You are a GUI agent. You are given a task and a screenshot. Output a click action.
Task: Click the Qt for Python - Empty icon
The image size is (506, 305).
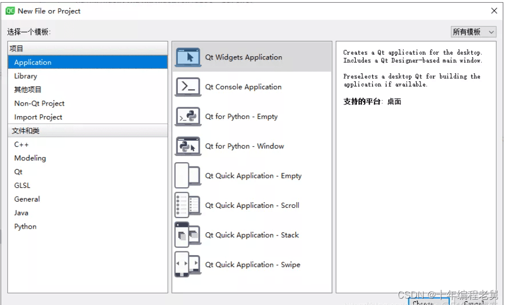(188, 116)
